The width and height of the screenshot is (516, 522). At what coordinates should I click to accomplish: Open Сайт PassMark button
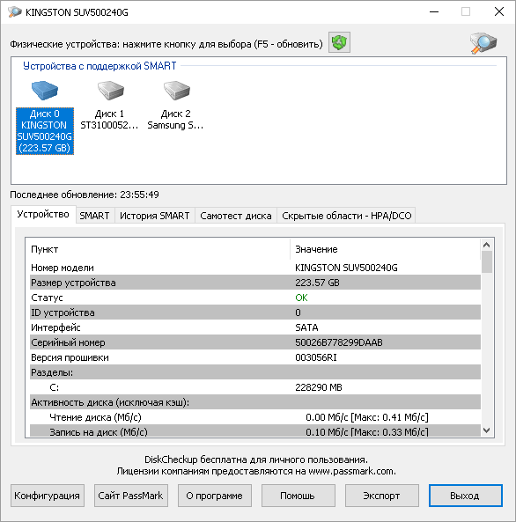(131, 496)
